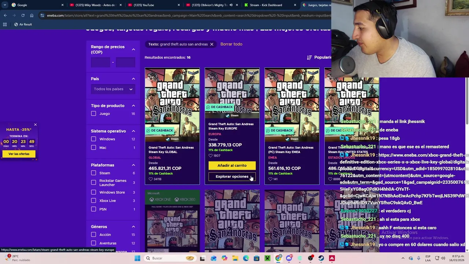Open Google Chrome from the taskbar
The height and width of the screenshot is (264, 469).
coord(278,258)
